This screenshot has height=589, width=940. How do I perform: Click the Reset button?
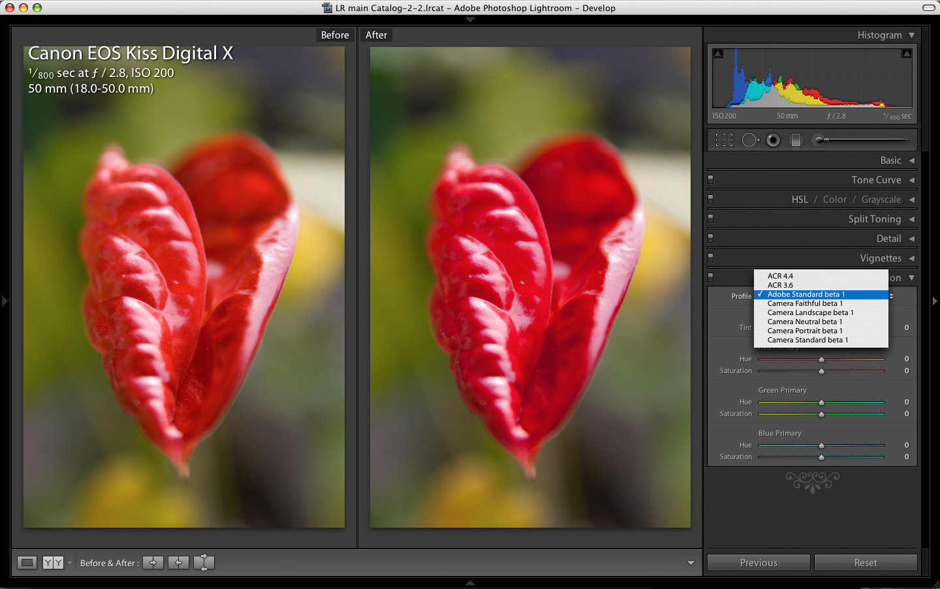(866, 563)
